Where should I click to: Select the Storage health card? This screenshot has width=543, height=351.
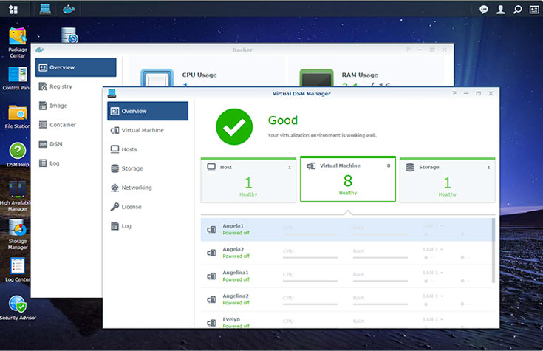tap(447, 180)
